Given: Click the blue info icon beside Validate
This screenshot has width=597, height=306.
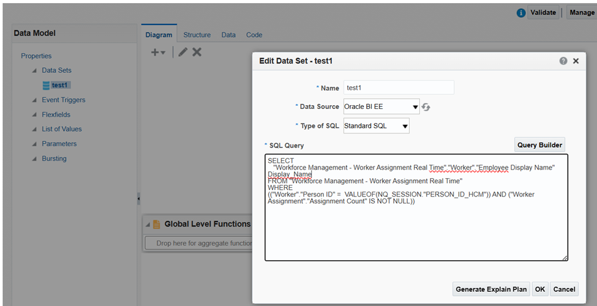Looking at the screenshot, I should coord(521,13).
